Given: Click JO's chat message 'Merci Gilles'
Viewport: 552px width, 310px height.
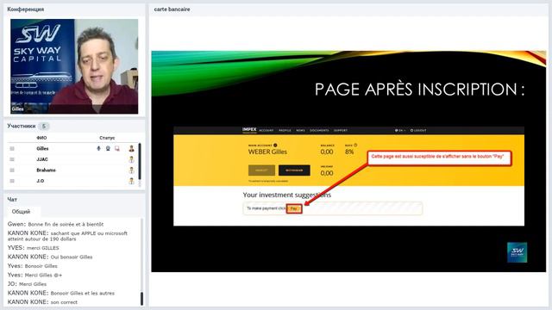Looking at the screenshot, I should [x=33, y=284].
